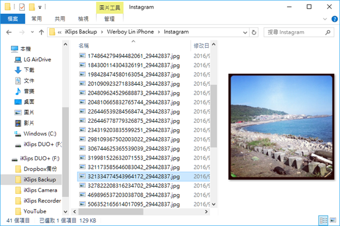340x226 pixels.
Task: Open Customize Quick Access Toolbar dropdown
Action: click(x=40, y=7)
